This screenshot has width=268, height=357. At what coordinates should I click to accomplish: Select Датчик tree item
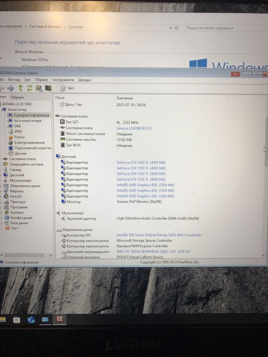[20, 154]
